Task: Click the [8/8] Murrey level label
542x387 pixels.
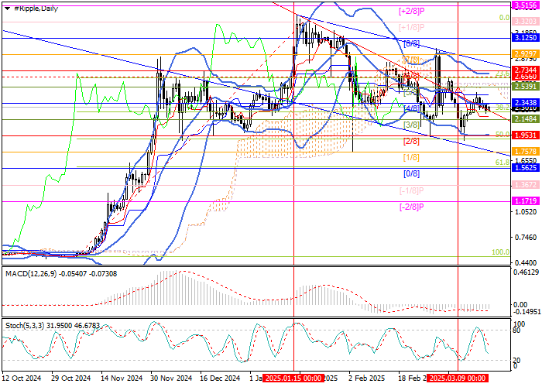Action: (x=411, y=44)
